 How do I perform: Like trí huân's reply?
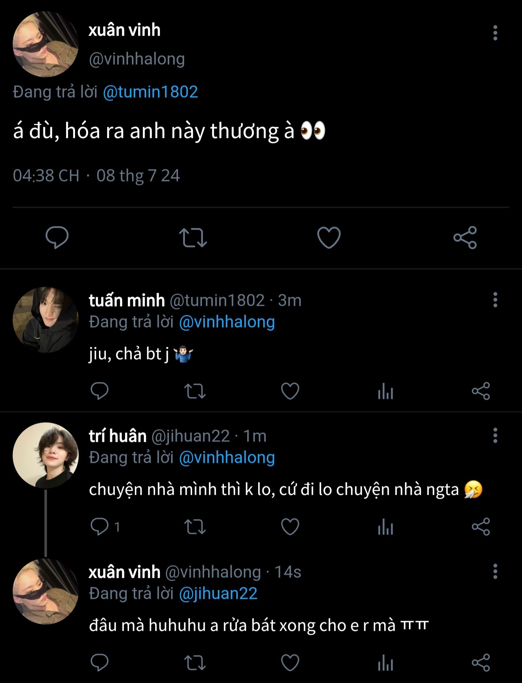[x=290, y=527]
